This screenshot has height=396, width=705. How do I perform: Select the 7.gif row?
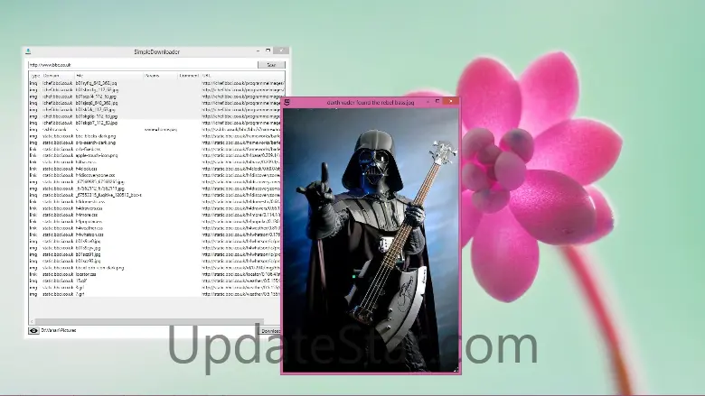(x=155, y=294)
